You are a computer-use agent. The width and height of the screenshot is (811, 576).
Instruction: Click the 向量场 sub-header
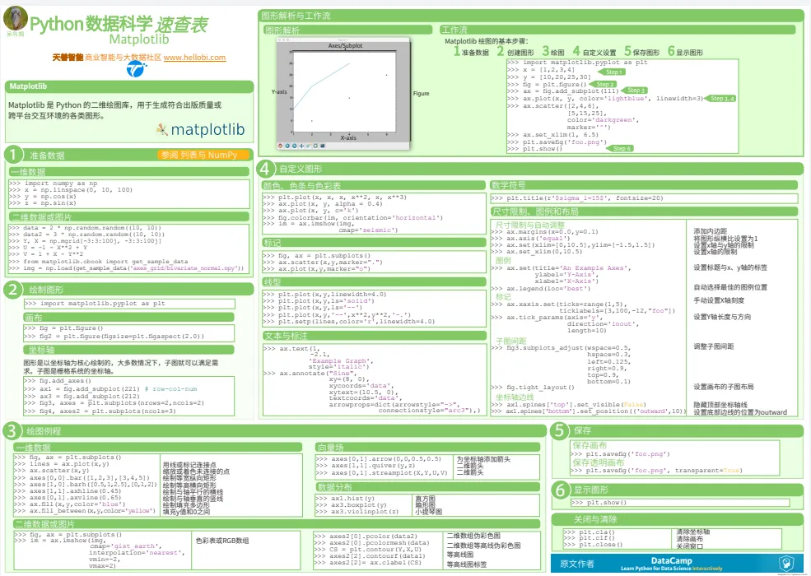pos(428,448)
